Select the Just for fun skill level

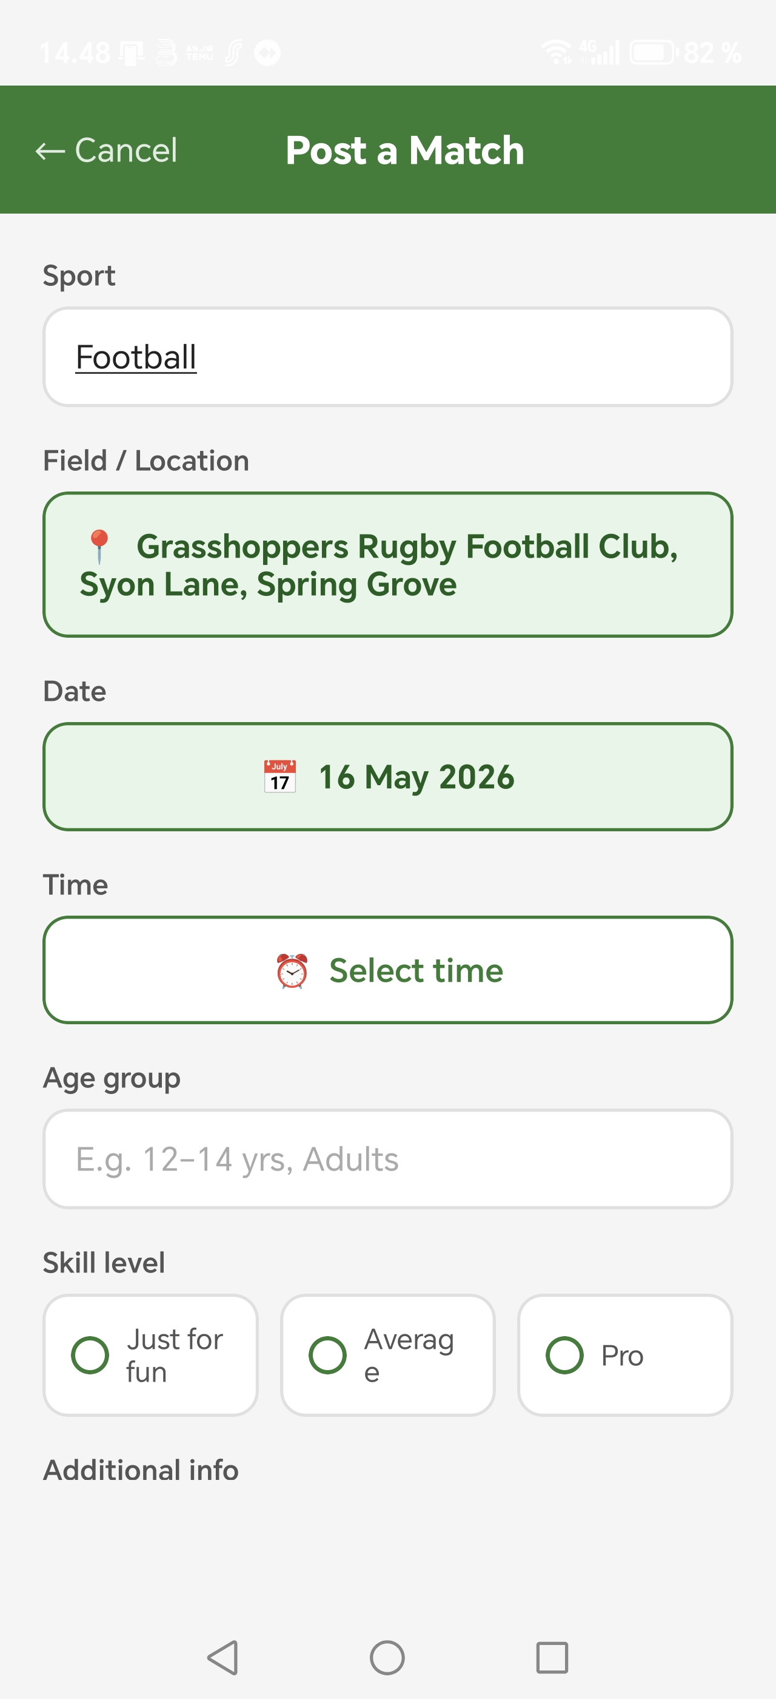(x=151, y=1355)
